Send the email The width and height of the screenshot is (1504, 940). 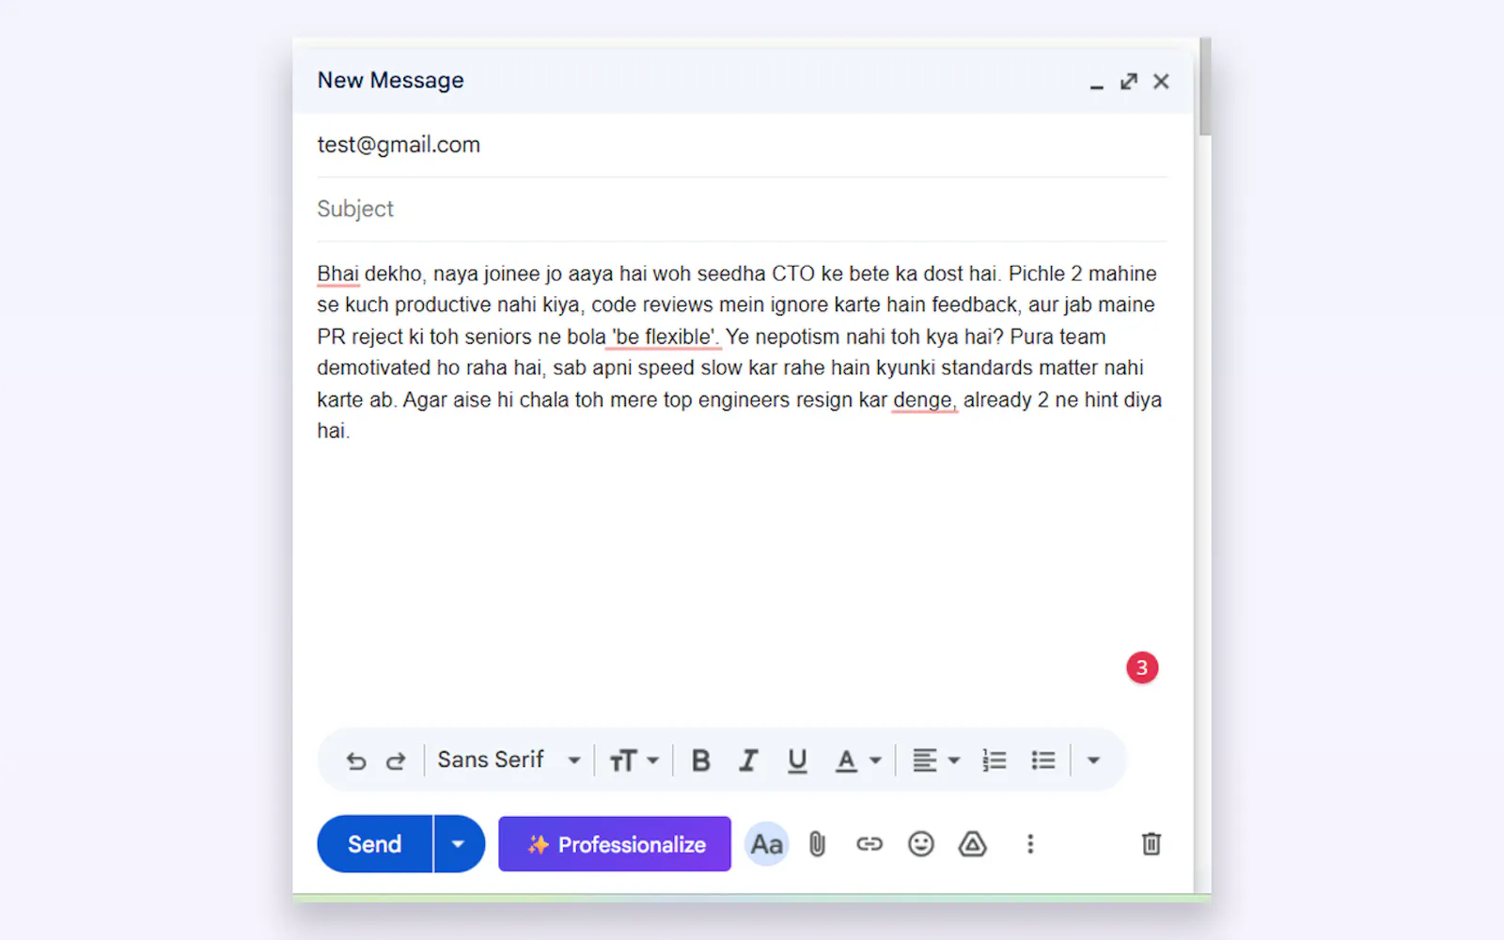(x=374, y=844)
